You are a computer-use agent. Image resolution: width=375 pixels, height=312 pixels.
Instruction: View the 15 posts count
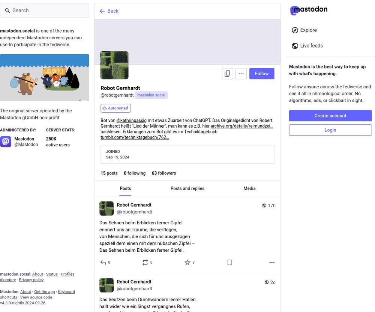click(109, 173)
